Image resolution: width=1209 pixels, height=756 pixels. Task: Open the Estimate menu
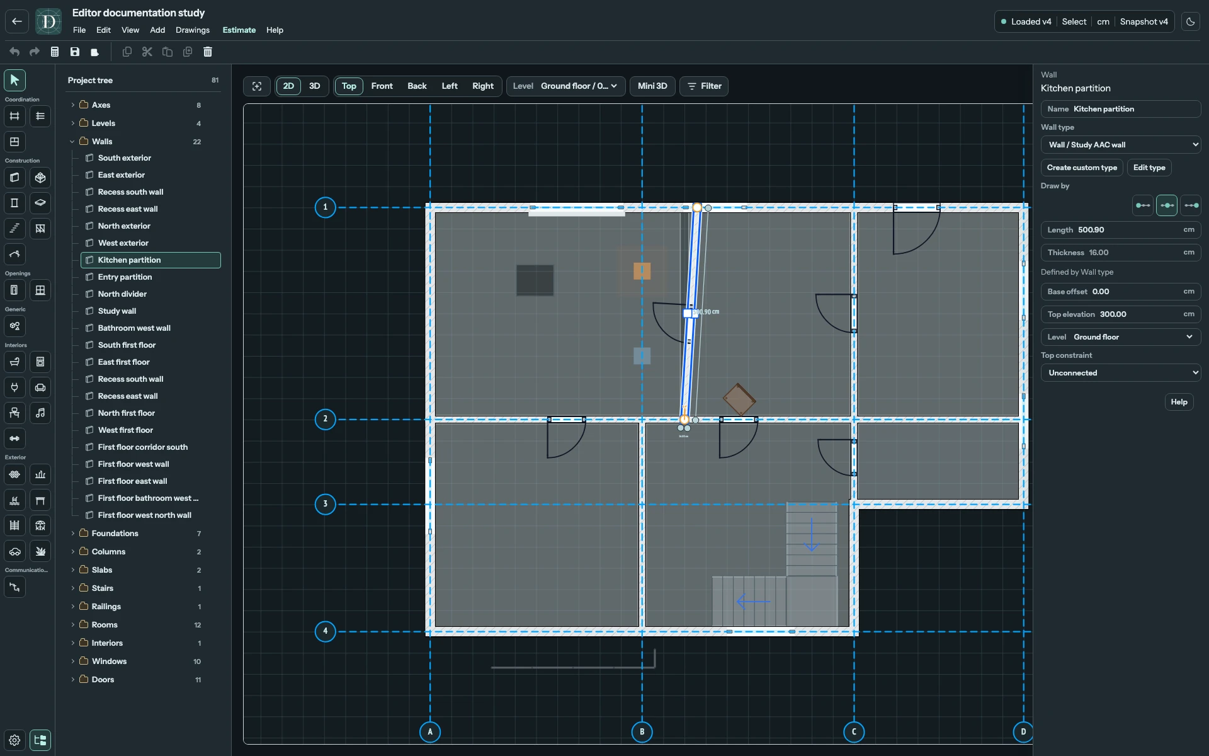tap(239, 30)
